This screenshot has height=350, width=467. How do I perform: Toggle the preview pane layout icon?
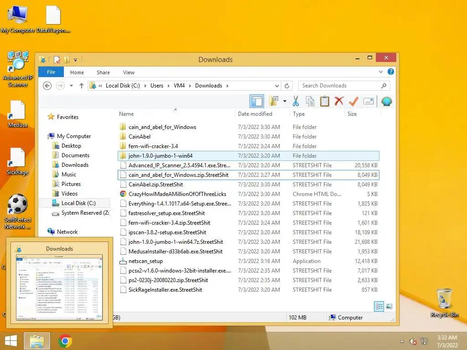257,102
